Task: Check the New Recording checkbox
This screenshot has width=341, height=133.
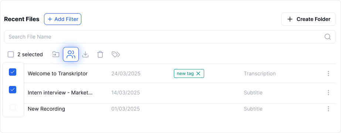Action: point(13,107)
